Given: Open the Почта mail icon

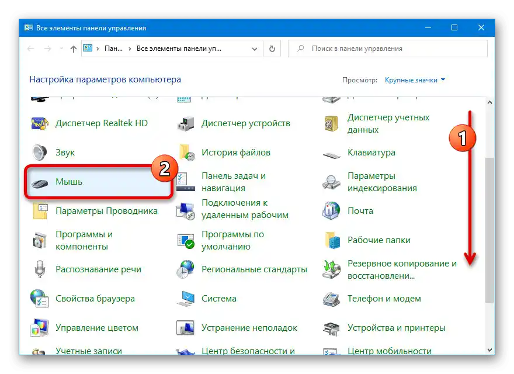Looking at the screenshot, I should [331, 210].
